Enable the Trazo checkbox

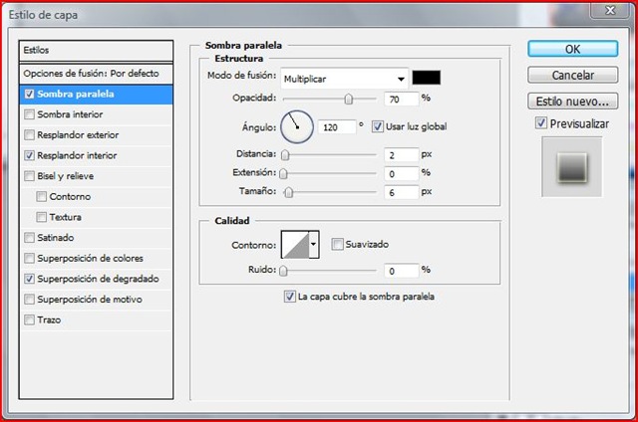point(29,320)
